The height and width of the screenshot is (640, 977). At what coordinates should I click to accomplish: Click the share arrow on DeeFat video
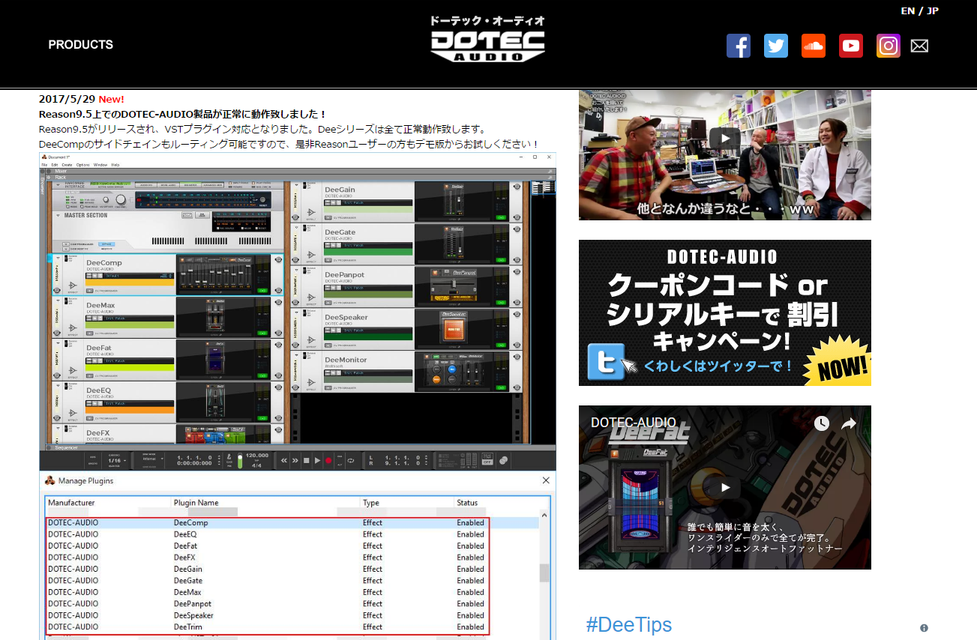pos(849,423)
